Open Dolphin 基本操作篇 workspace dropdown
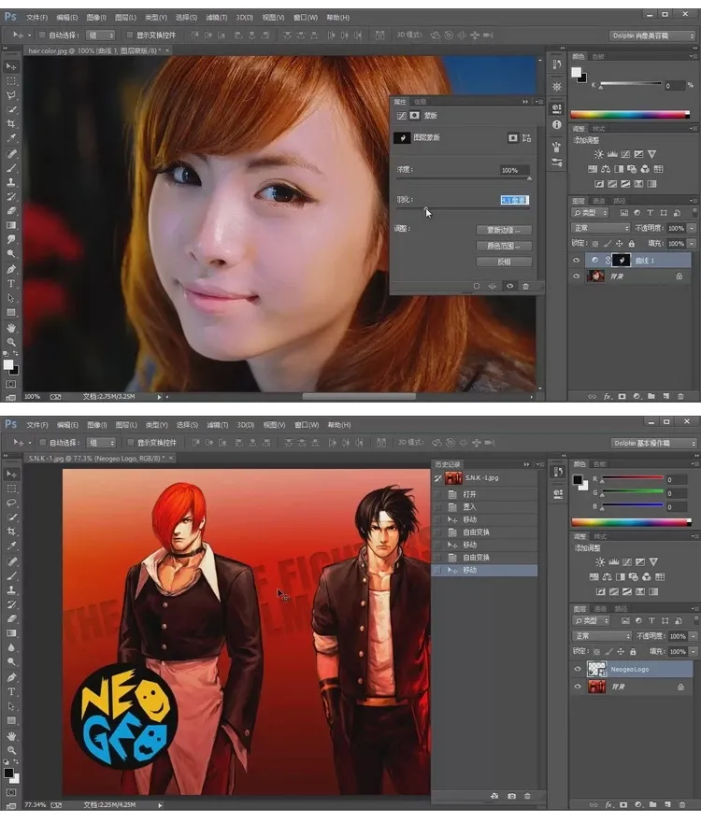 point(653,443)
